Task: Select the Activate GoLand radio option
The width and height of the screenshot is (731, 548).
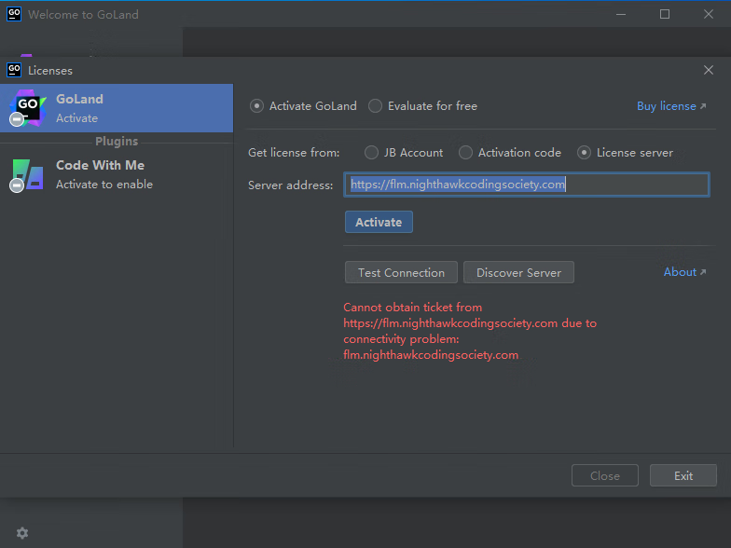Action: (x=257, y=106)
